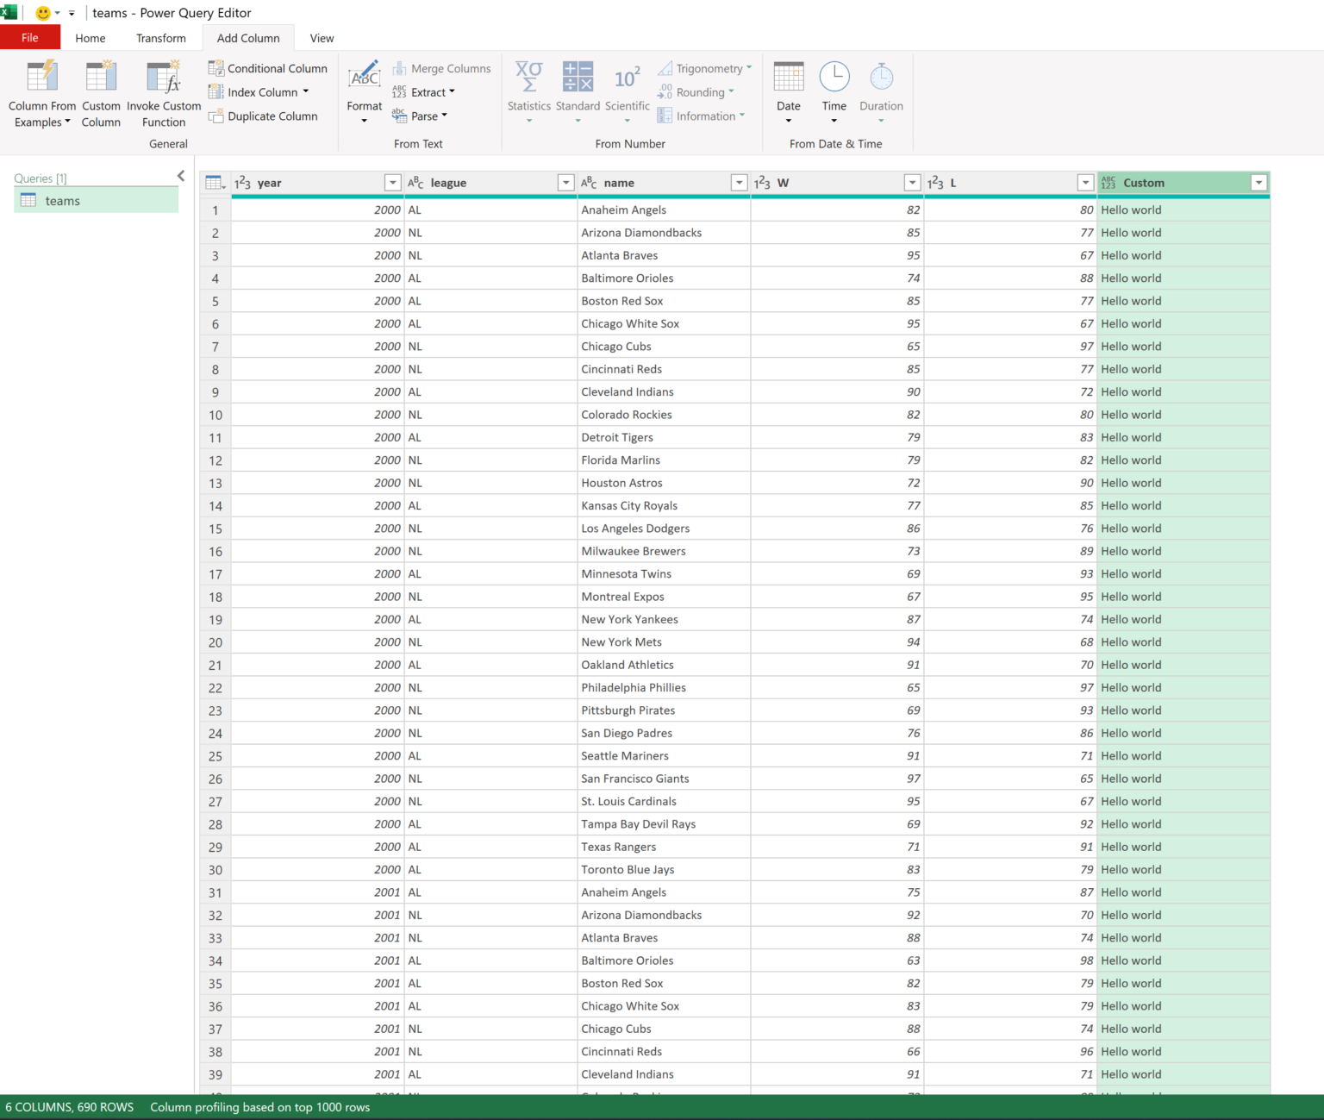Image resolution: width=1324 pixels, height=1120 pixels.
Task: Select the teams query in Queries list
Action: point(62,201)
